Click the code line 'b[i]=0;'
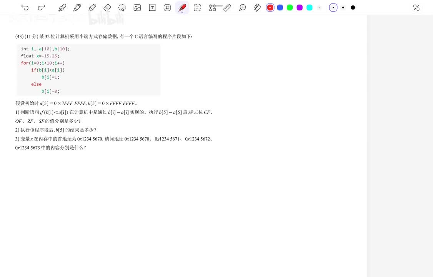The width and height of the screenshot is (433, 277). tap(50, 91)
